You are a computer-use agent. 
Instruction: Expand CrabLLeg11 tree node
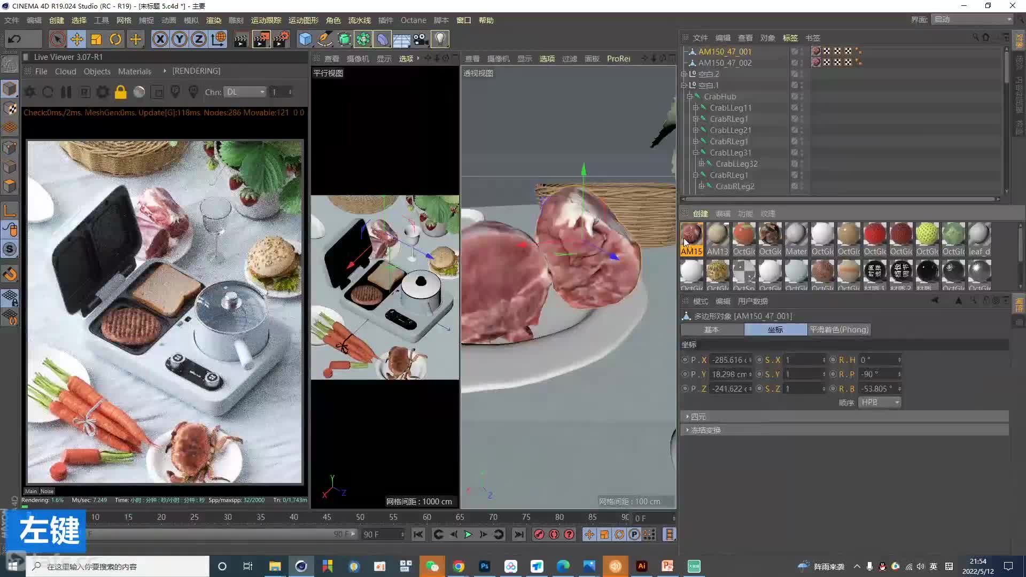(x=696, y=107)
